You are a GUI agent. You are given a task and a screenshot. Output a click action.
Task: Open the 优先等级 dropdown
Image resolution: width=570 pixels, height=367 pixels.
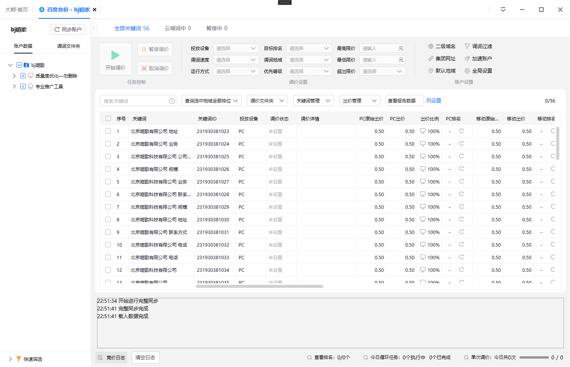(309, 71)
